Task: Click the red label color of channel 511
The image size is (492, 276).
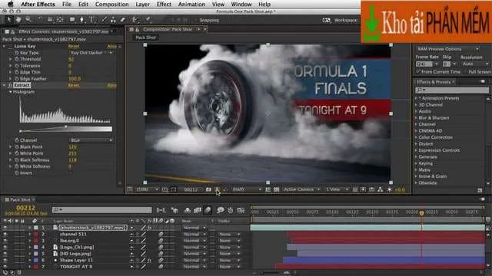Action: (x=36, y=234)
